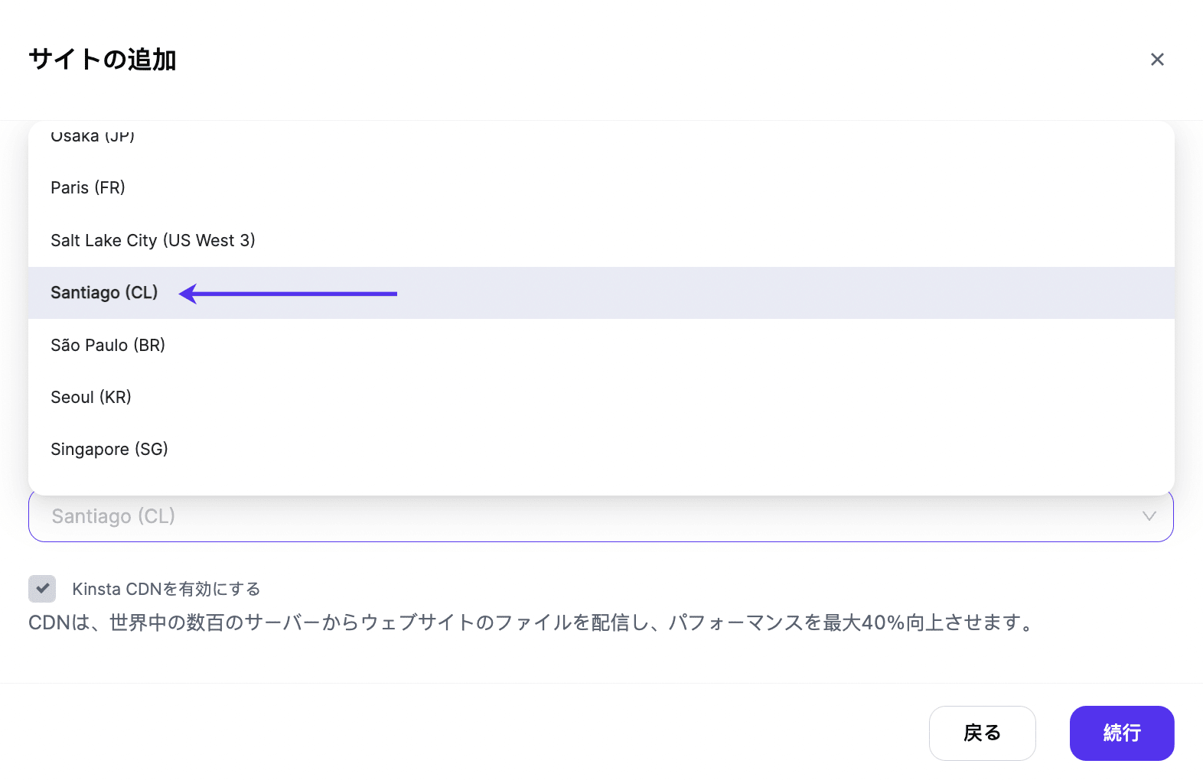
Task: Click the 続行 button
Action: (1121, 733)
